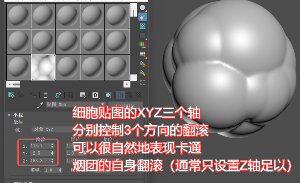300x183 pixels.
Task: Click Put Material to Scene icon
Action: pyautogui.click(x=20, y=95)
